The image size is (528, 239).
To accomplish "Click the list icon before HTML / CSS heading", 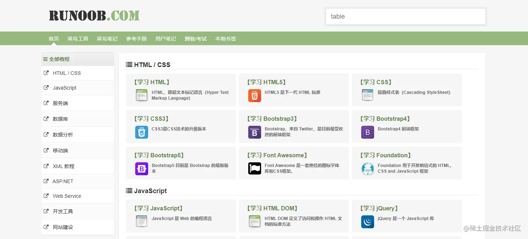I will (x=129, y=64).
